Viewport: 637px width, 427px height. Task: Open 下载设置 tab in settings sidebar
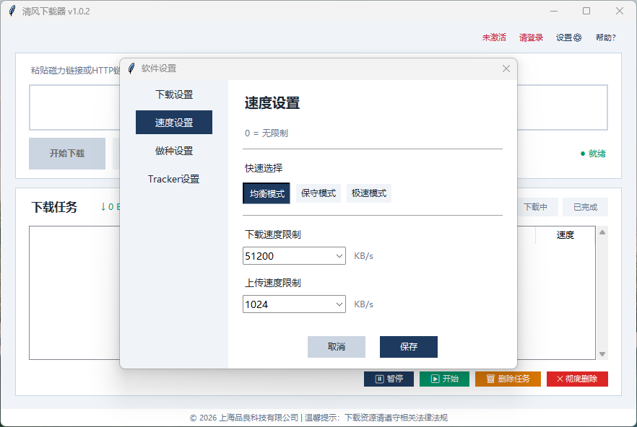pyautogui.click(x=174, y=94)
